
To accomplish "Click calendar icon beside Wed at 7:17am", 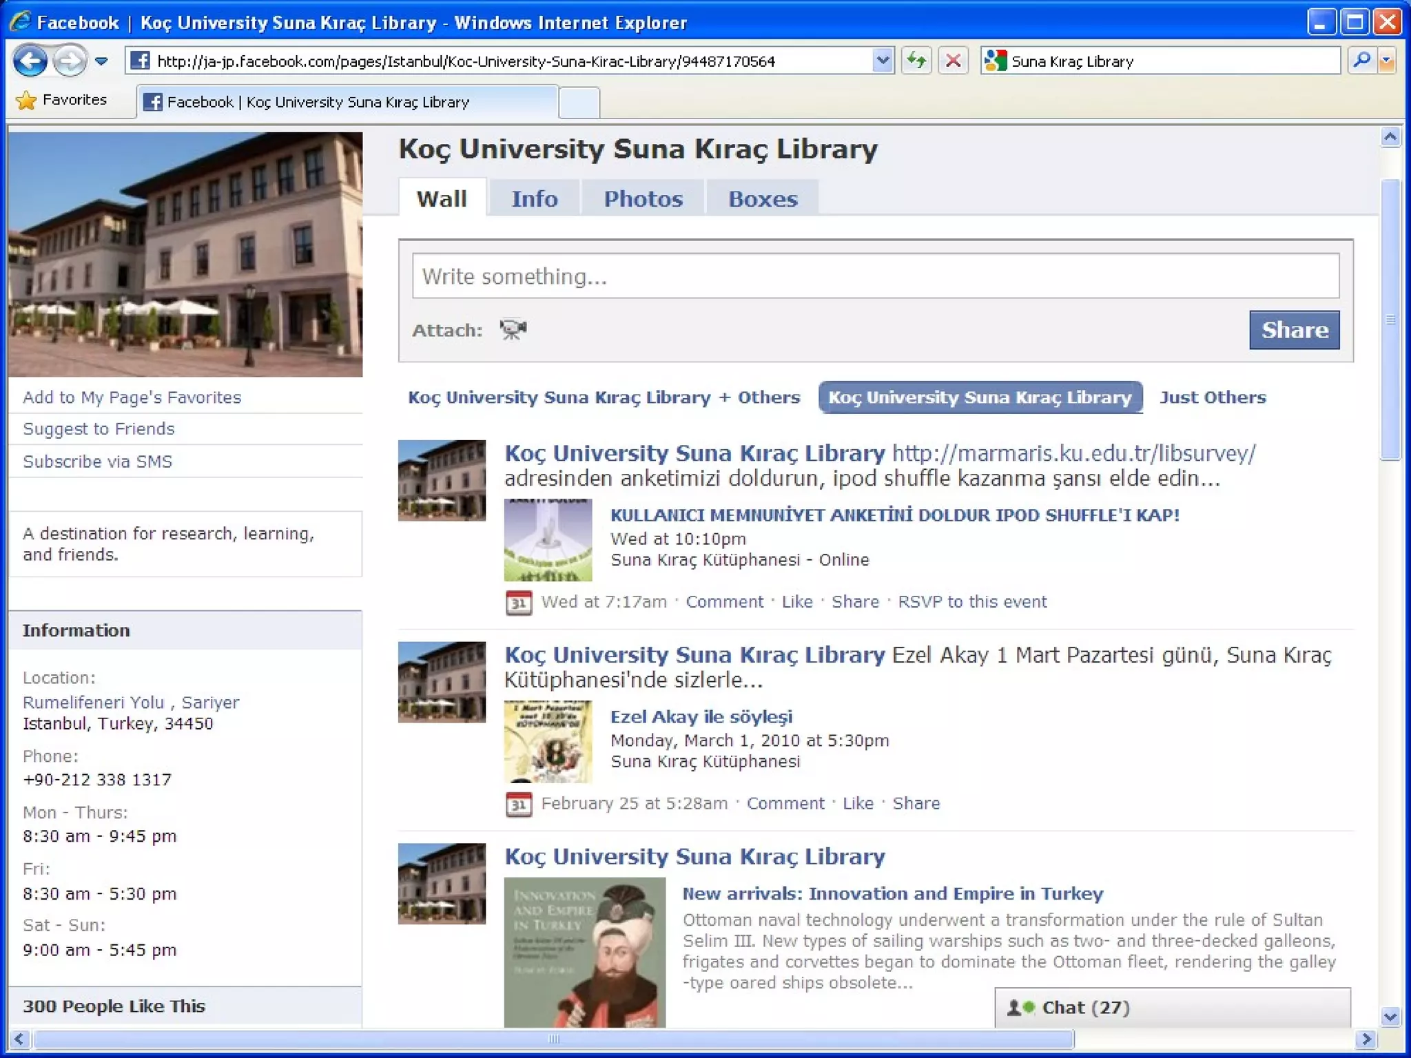I will pyautogui.click(x=519, y=603).
